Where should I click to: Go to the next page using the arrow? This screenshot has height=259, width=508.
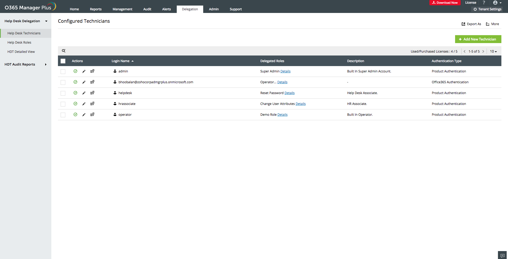[x=483, y=52]
